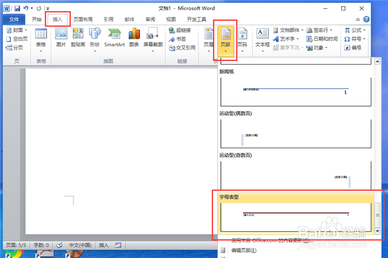
Task: Choose Edit Footer (编辑页脚) menu entry
Action: click(x=244, y=251)
